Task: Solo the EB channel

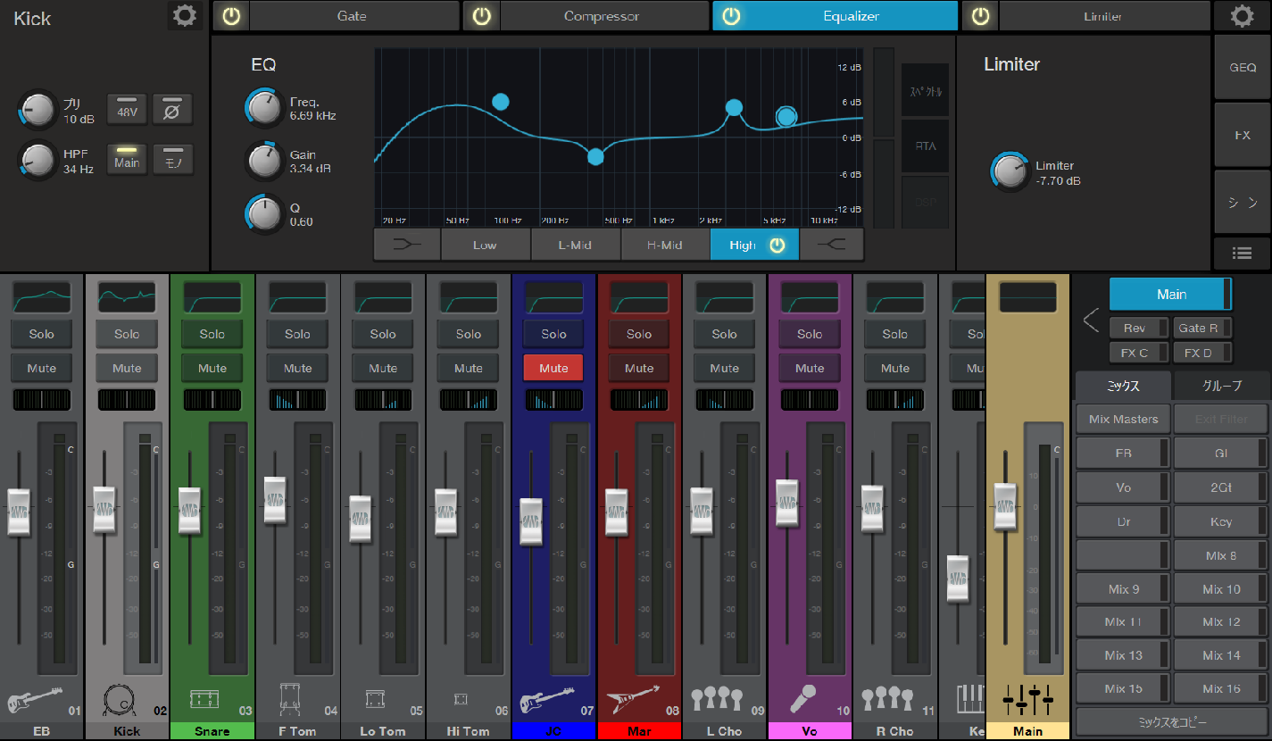Action: pos(41,334)
